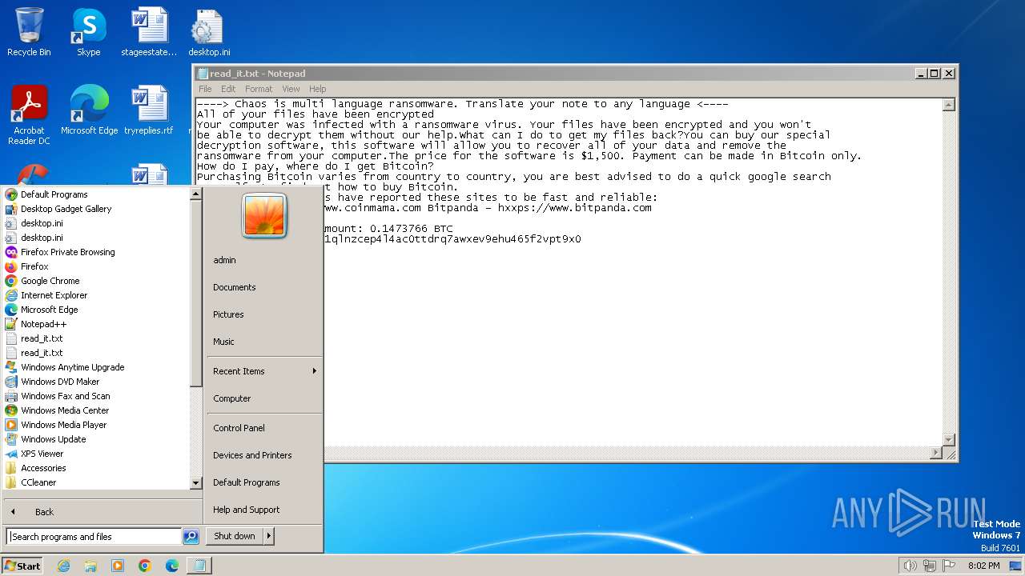The image size is (1025, 576).
Task: Open the network icon in system tray
Action: click(x=930, y=566)
